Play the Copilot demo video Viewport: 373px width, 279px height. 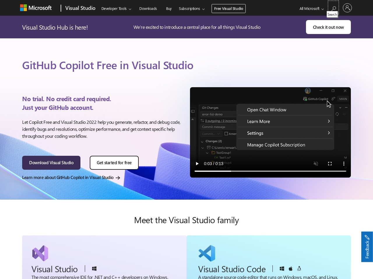click(197, 164)
